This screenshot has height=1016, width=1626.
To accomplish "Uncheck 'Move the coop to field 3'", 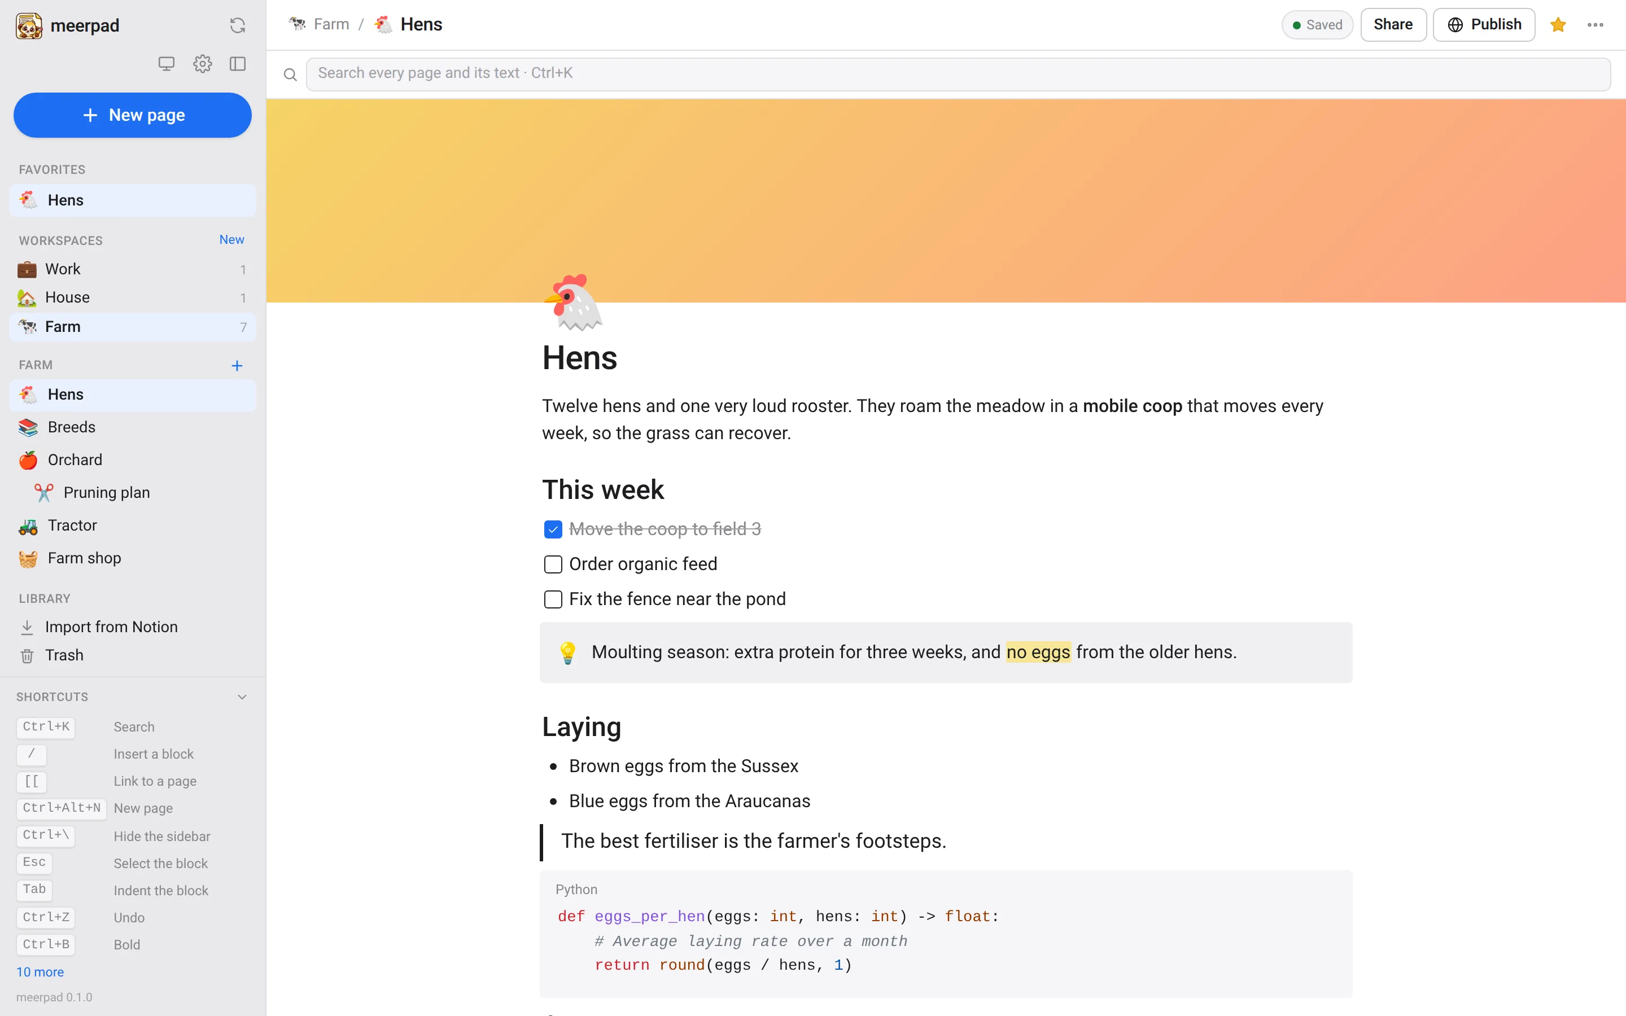I will 553,529.
